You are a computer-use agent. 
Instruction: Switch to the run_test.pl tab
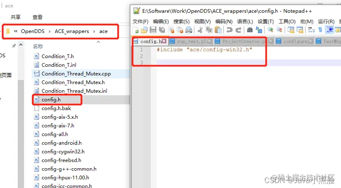(x=191, y=41)
